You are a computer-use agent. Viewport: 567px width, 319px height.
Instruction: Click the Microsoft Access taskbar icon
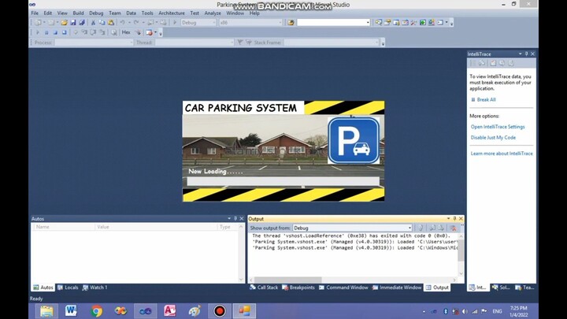170,310
